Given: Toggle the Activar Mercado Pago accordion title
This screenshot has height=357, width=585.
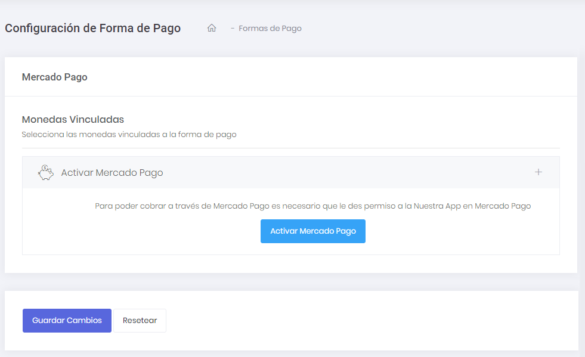Looking at the screenshot, I should [112, 173].
